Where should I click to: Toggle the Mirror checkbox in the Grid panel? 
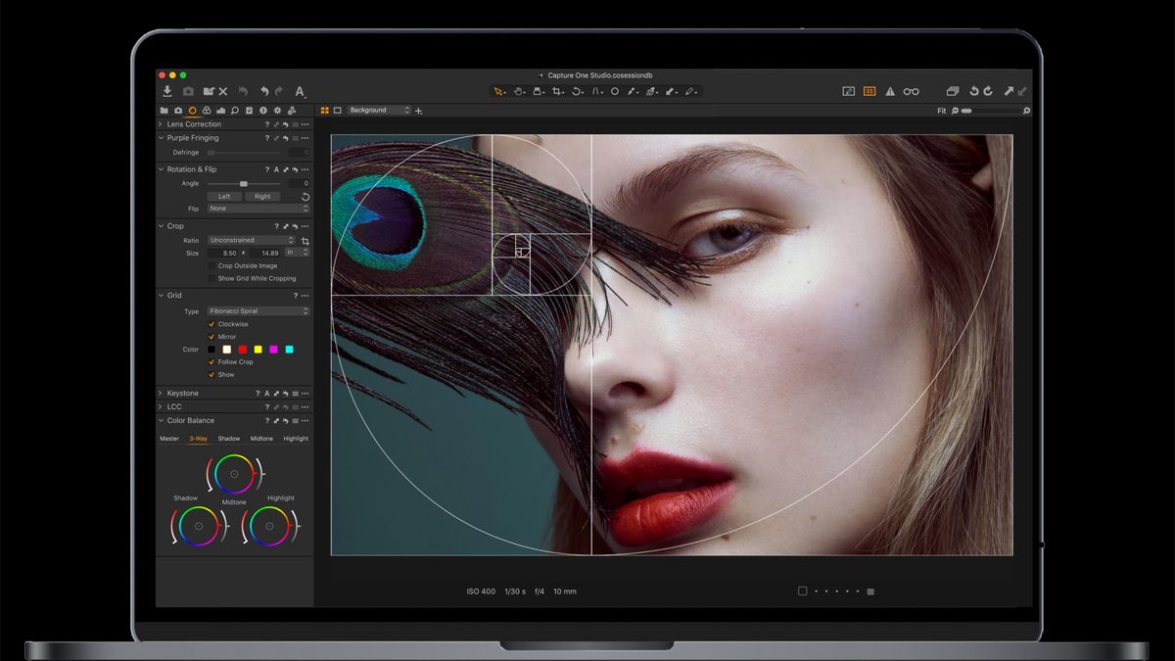211,337
